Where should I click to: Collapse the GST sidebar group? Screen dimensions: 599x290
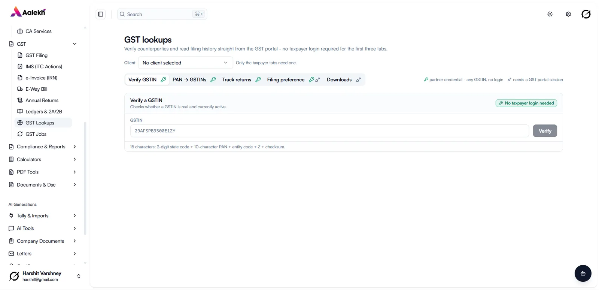[x=43, y=44]
